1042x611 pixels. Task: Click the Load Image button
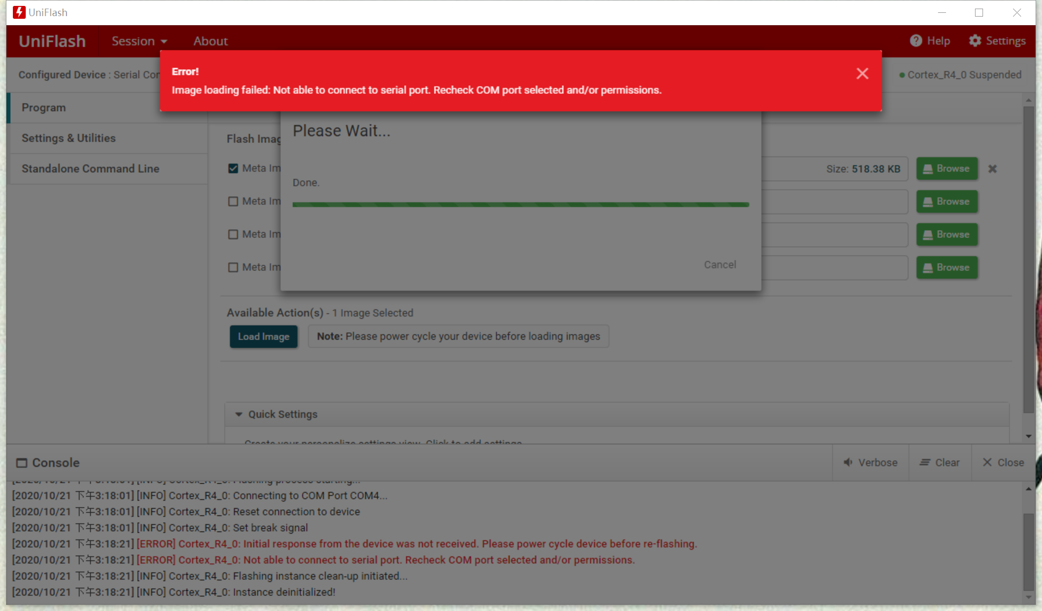pyautogui.click(x=263, y=336)
